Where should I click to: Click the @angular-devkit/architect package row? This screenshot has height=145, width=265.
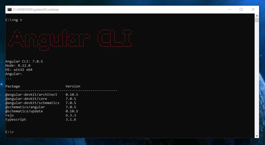click(42, 95)
